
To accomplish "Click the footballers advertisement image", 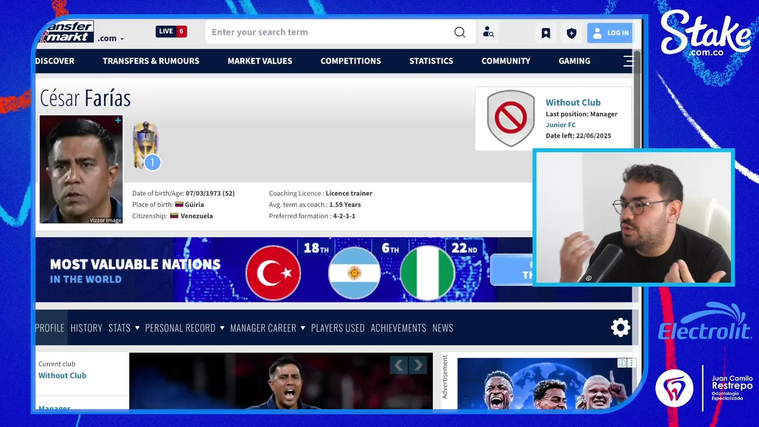I will coord(546,384).
